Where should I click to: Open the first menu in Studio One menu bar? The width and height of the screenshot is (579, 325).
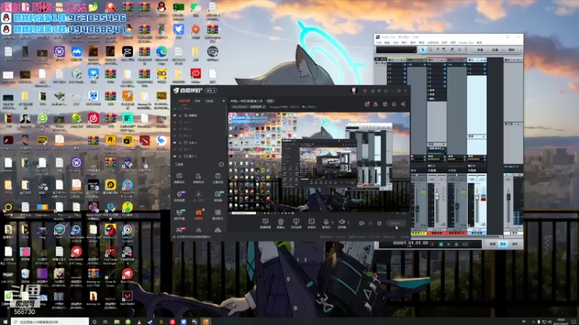click(379, 43)
